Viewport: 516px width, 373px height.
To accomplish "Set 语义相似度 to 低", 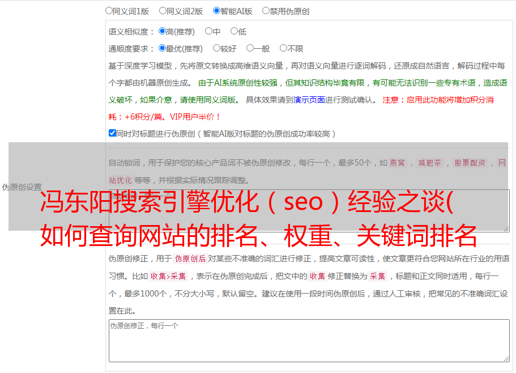I will coord(234,31).
